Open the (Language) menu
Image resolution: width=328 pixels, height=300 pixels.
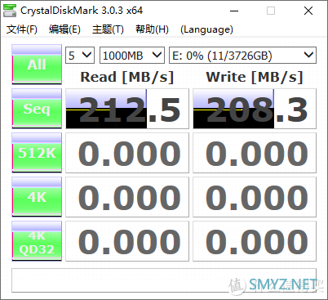click(206, 29)
